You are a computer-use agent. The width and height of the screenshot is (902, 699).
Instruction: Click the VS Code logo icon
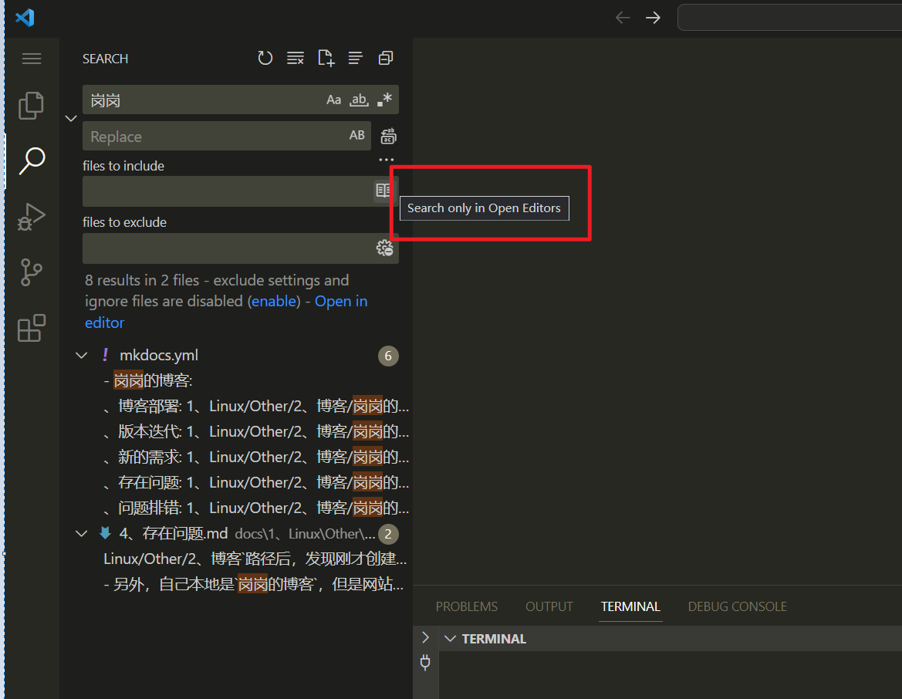point(25,18)
